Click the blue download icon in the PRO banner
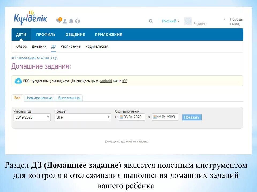This screenshot has width=257, height=192. pyautogui.click(x=18, y=81)
